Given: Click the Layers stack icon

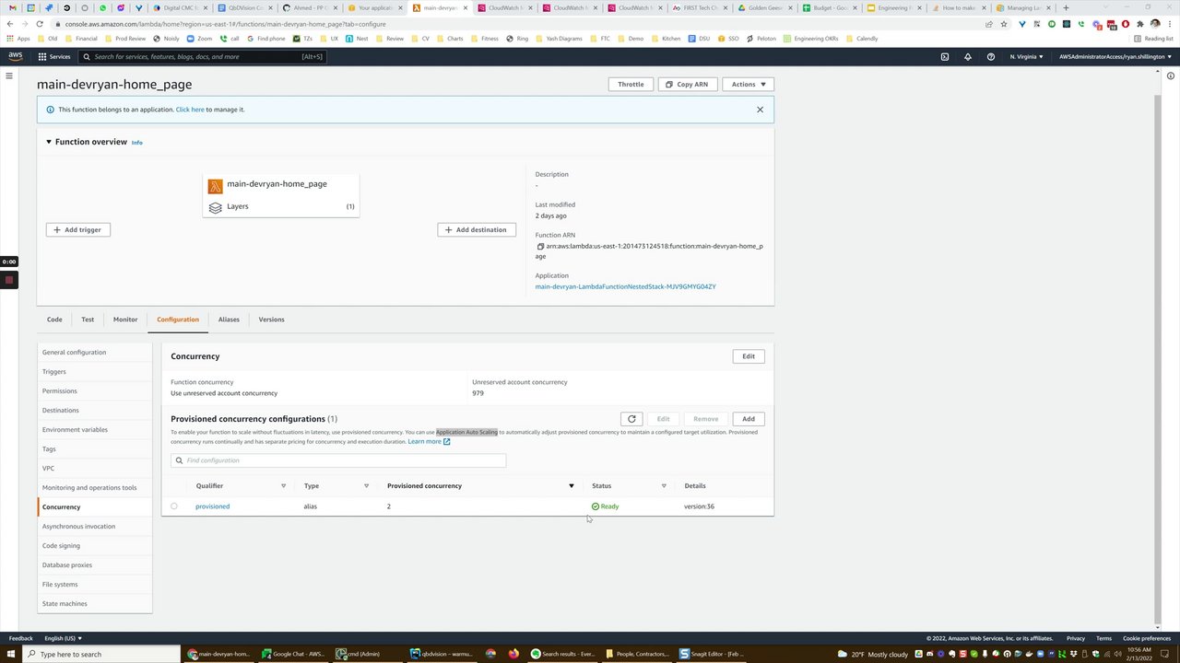Looking at the screenshot, I should coord(215,207).
